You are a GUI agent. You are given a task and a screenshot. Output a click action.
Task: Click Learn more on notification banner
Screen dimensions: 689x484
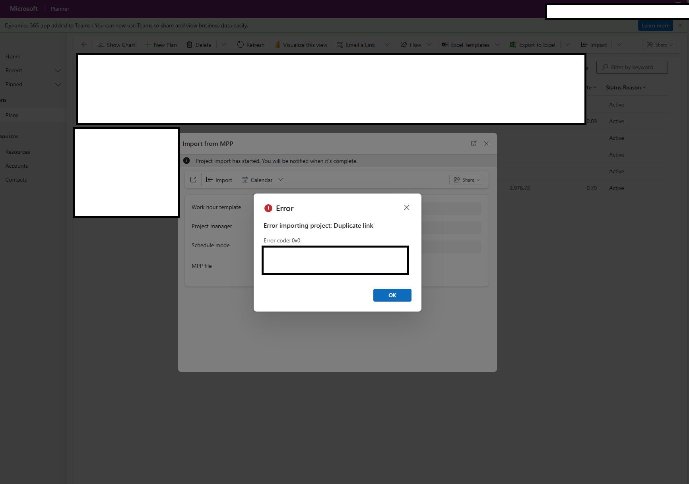coord(656,25)
